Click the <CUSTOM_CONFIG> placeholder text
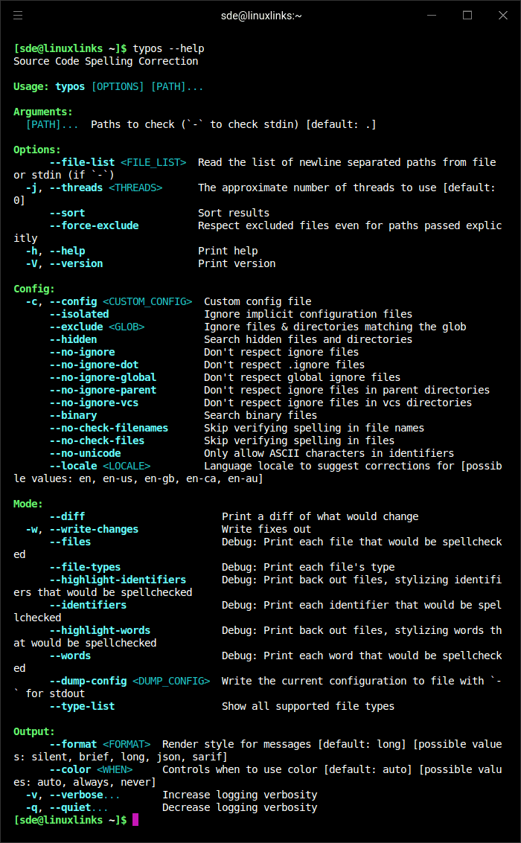Image resolution: width=521 pixels, height=843 pixels. click(147, 301)
